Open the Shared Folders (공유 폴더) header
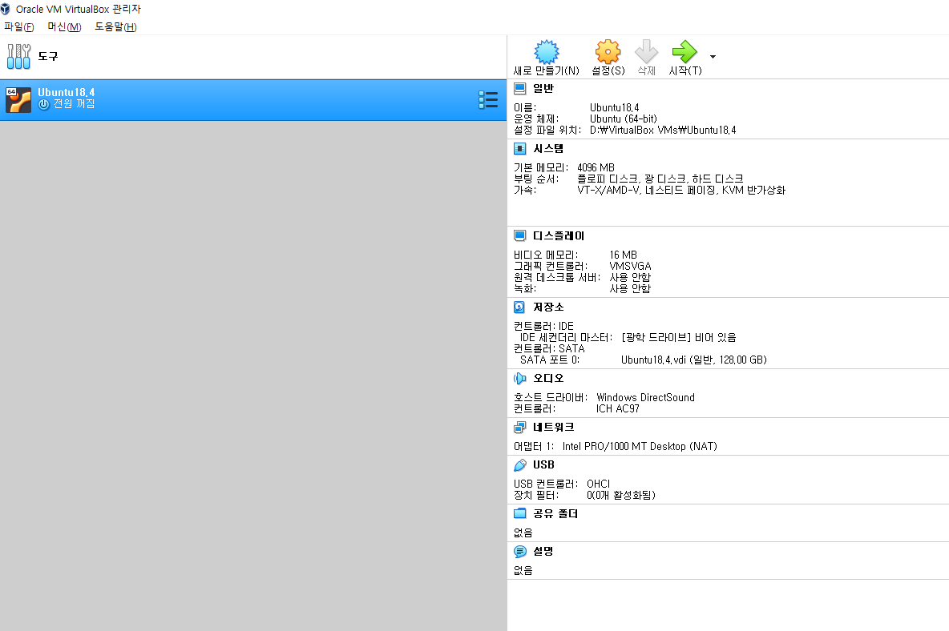The width and height of the screenshot is (949, 631). click(x=555, y=513)
